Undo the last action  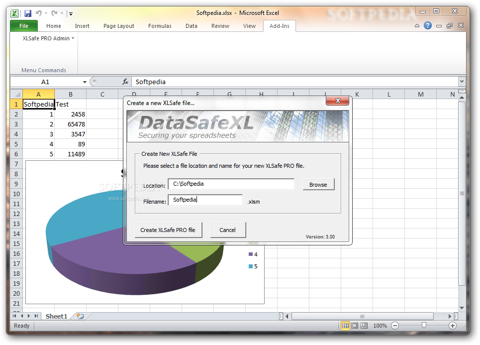tap(39, 13)
